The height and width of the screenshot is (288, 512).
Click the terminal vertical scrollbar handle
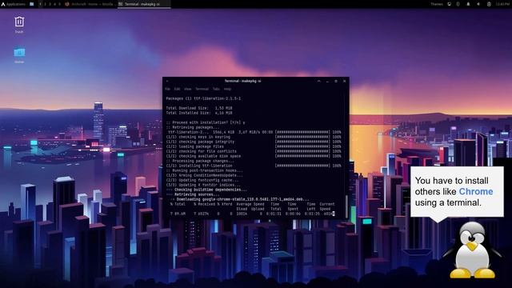click(346, 206)
